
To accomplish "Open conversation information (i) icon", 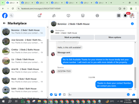I will (x=132, y=24).
